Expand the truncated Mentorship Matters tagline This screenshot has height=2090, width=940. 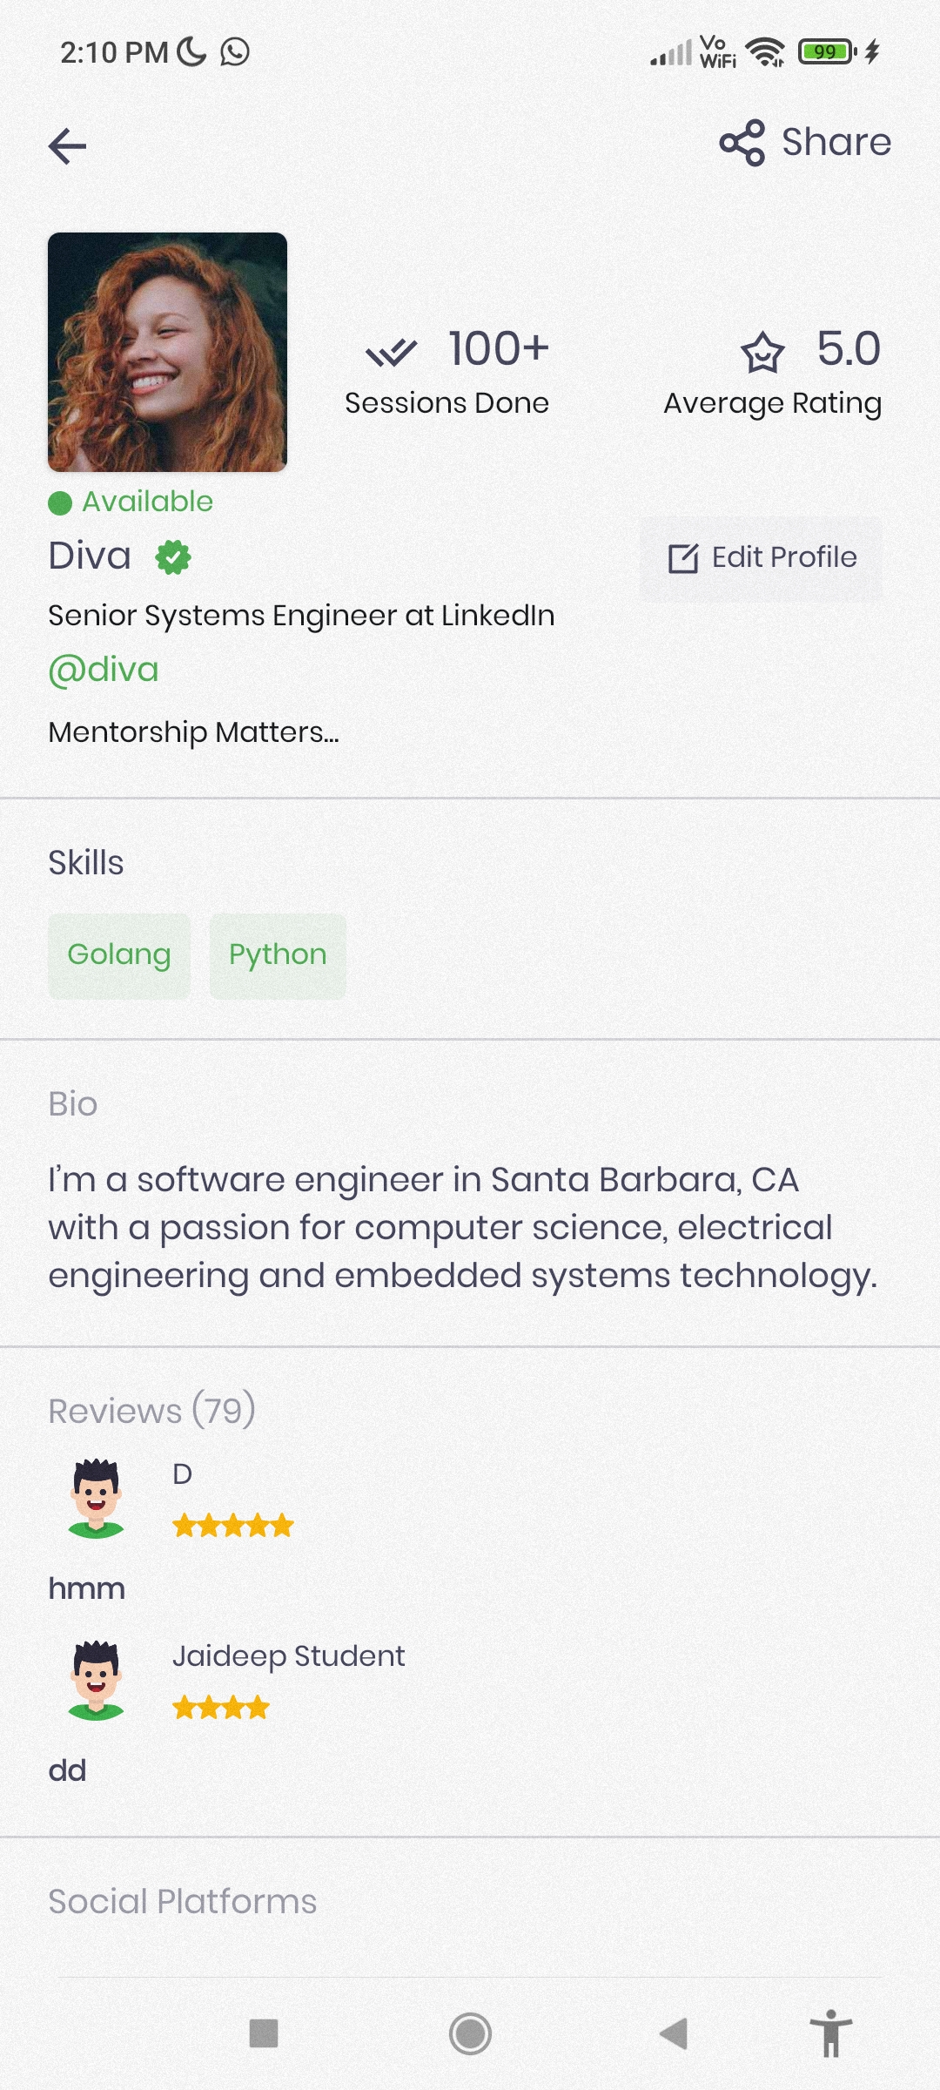193,733
